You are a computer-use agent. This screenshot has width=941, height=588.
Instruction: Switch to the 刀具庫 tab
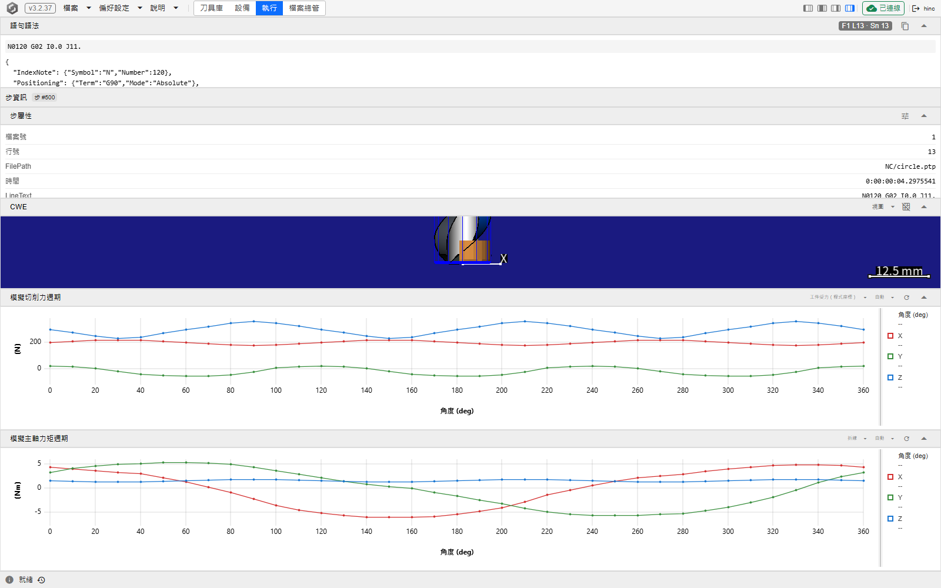click(211, 8)
